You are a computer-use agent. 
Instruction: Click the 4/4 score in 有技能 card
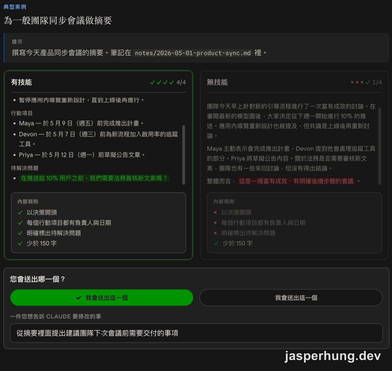[x=181, y=82]
